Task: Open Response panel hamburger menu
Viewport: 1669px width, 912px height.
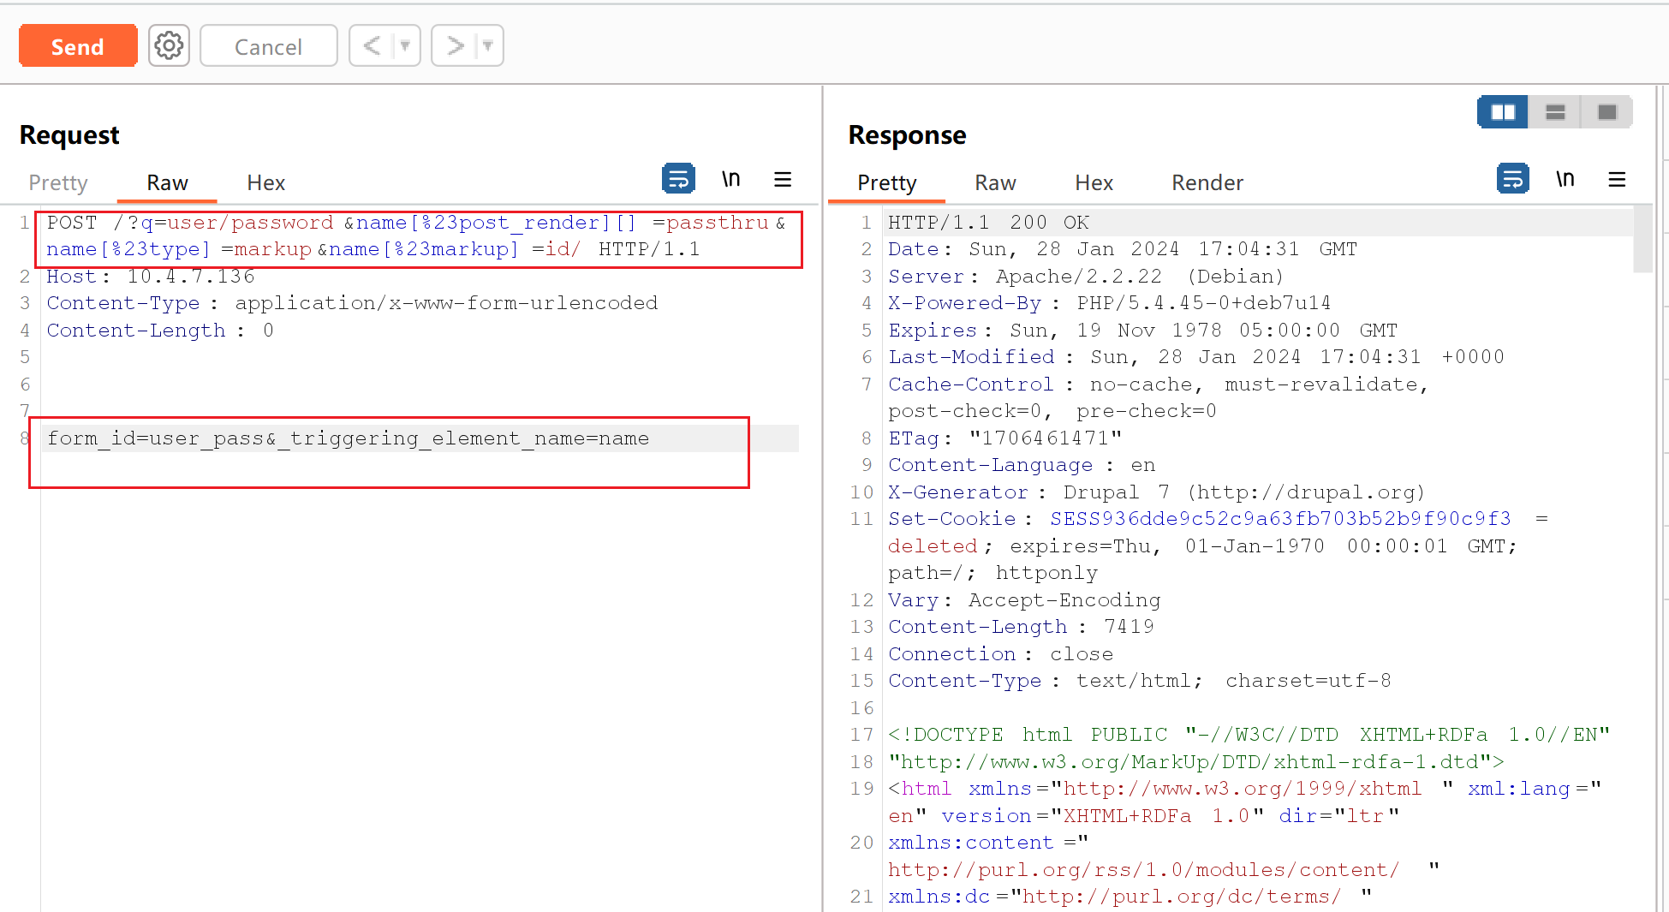Action: point(1617,179)
